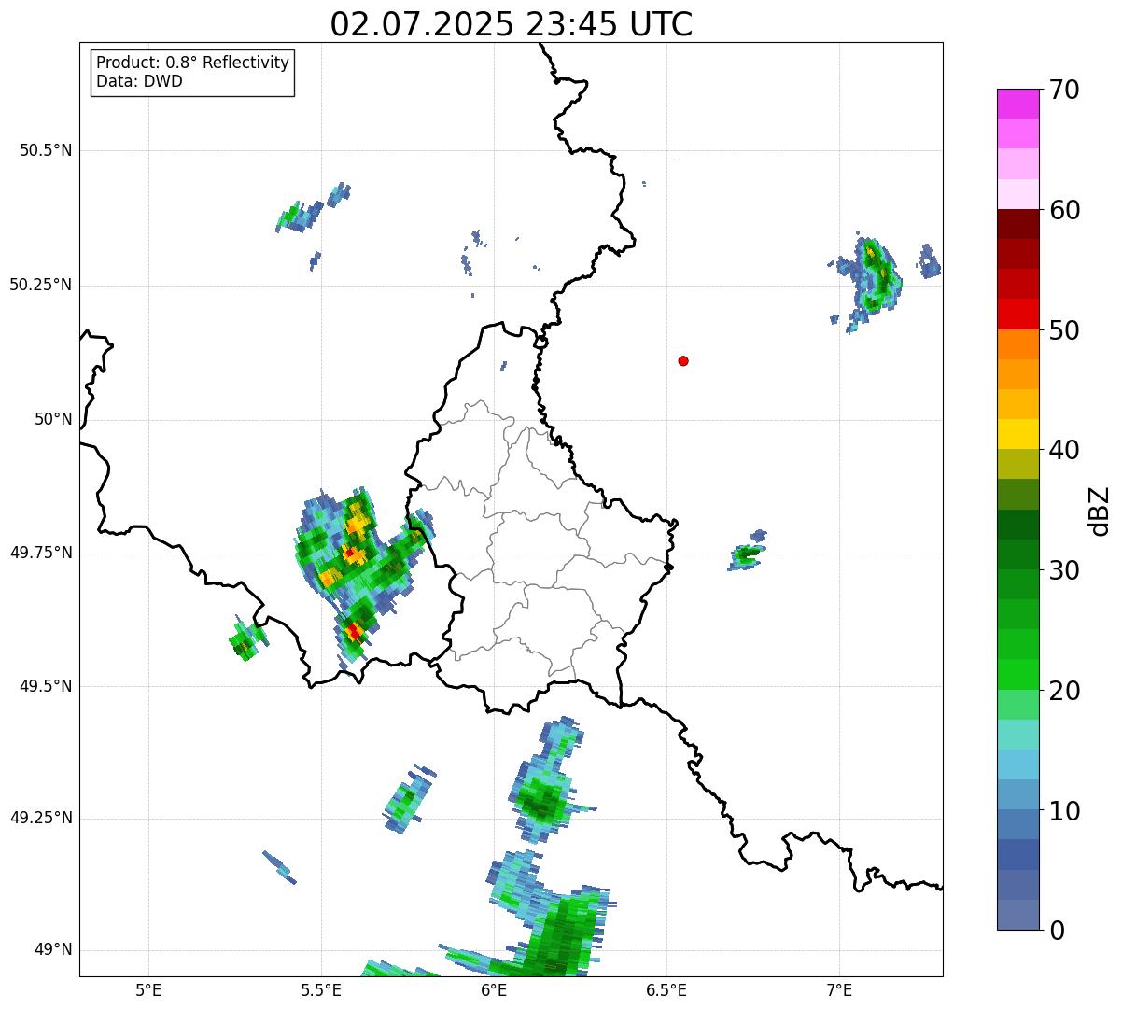Click the 7°E longitude label

839,989
